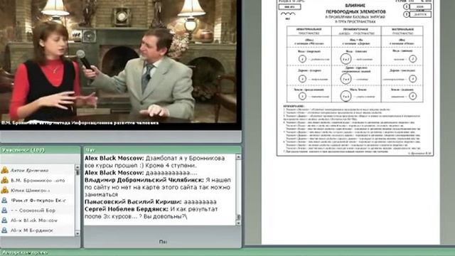Click chat message by Панасовский Василий Кириши
Image resolution: width=455 pixels, height=256 pixels.
tap(151, 202)
